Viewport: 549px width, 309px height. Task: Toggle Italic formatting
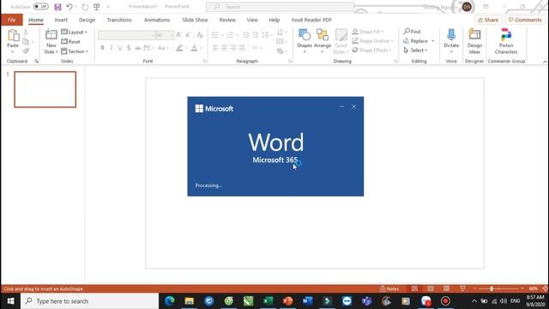(x=112, y=48)
